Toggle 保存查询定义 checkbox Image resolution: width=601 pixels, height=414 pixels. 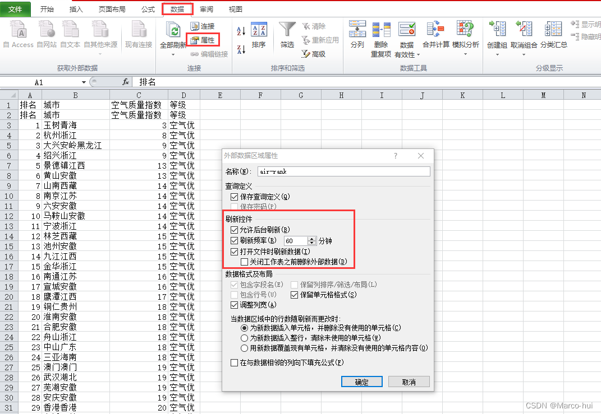click(x=234, y=197)
